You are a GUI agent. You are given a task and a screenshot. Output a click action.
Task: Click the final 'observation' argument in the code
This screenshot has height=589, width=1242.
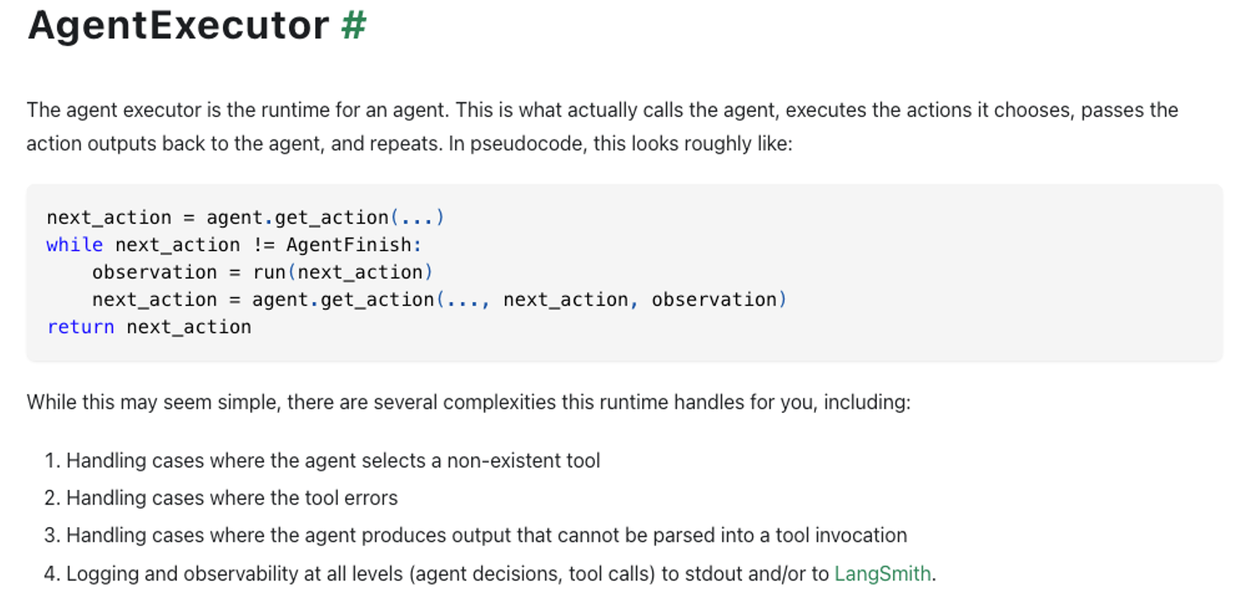[714, 300]
